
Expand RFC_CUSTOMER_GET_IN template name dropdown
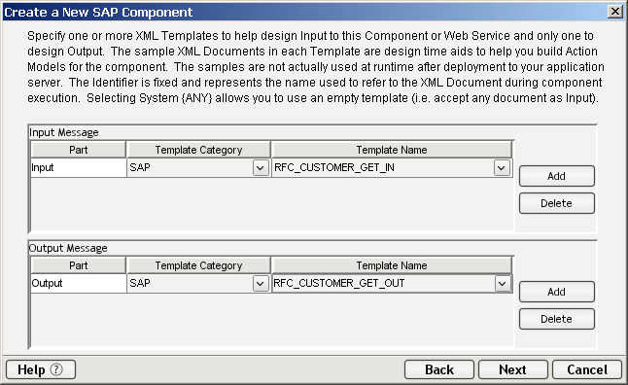[x=502, y=168]
